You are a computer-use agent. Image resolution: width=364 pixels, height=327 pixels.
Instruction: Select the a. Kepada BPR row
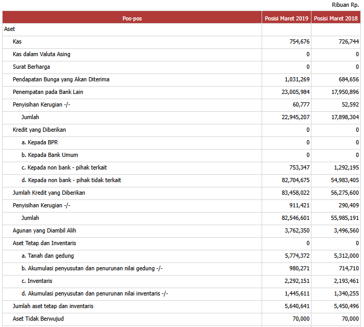pyautogui.click(x=40, y=143)
